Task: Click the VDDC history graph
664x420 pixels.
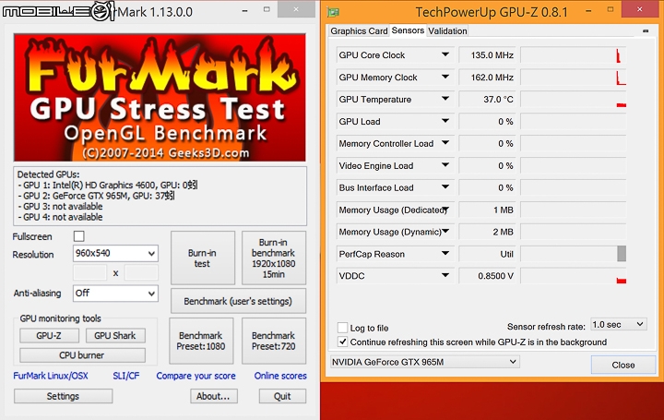Action: pyautogui.click(x=574, y=276)
